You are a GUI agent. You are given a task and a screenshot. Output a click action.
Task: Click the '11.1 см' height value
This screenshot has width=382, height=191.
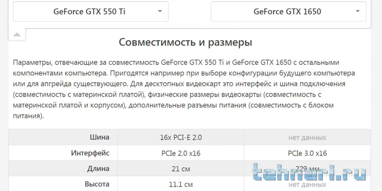click(x=181, y=185)
